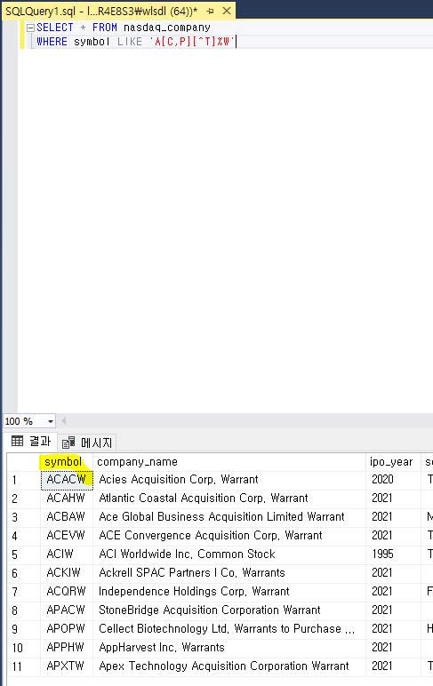Select the top-left corner grid cell
Viewport: 433px width, 686px height.
click(x=24, y=462)
